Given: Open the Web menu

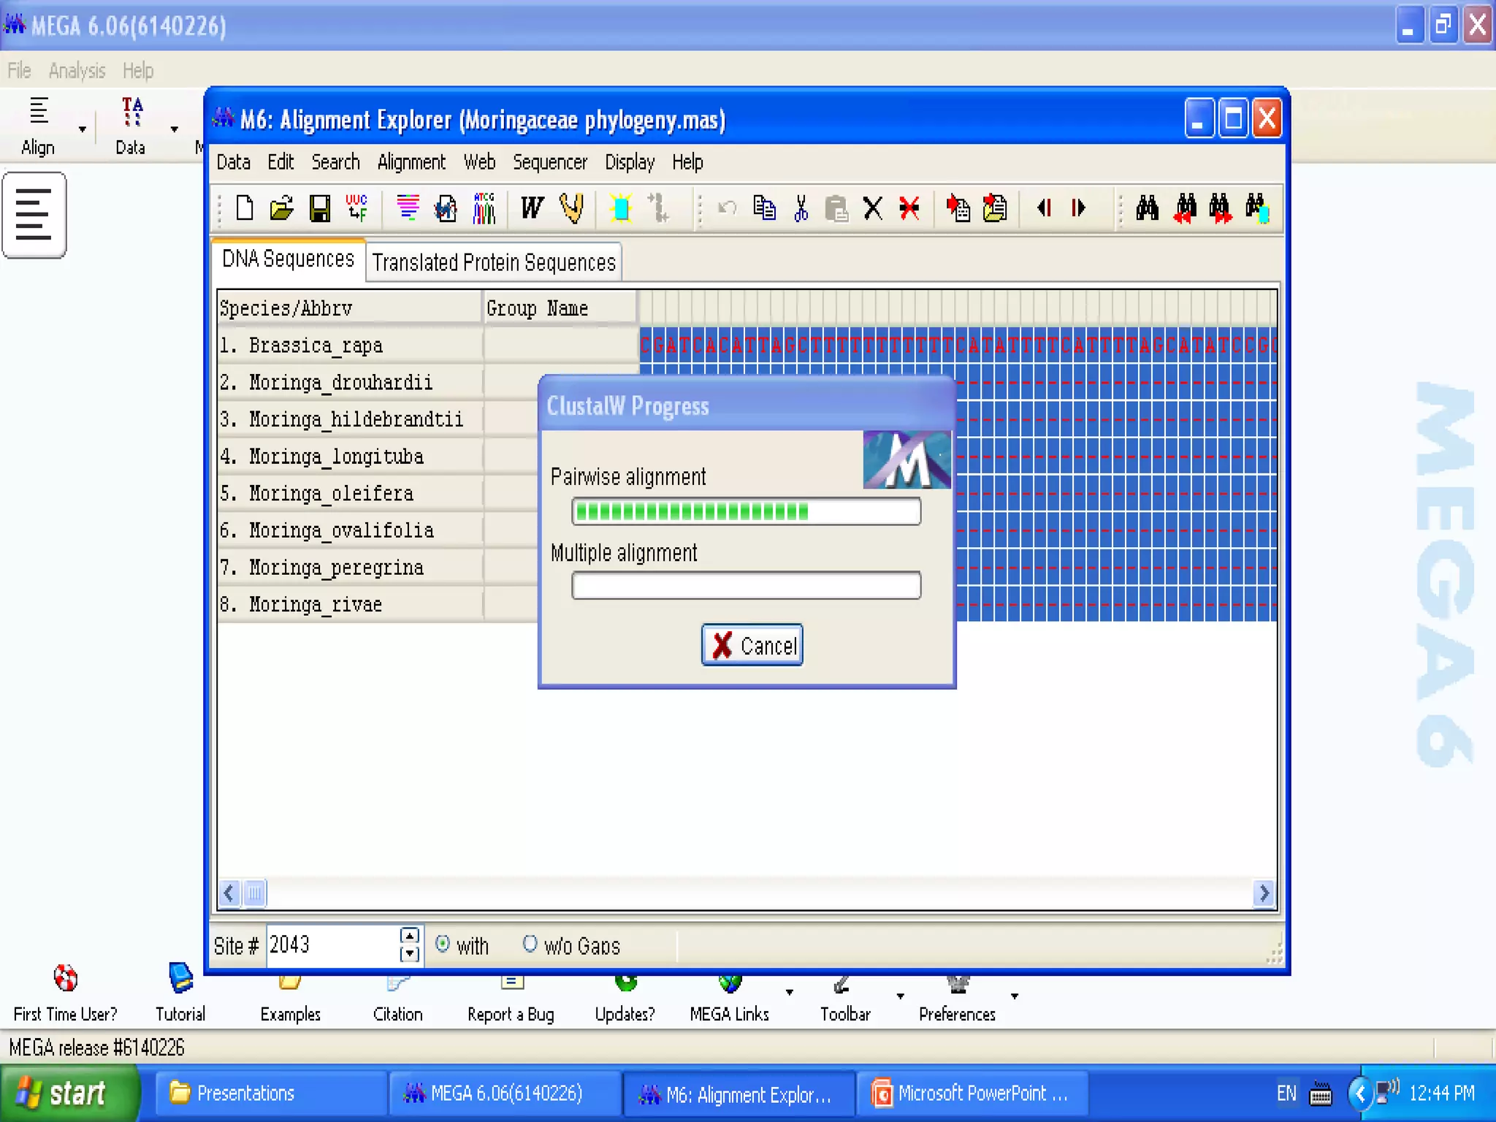Looking at the screenshot, I should (479, 162).
